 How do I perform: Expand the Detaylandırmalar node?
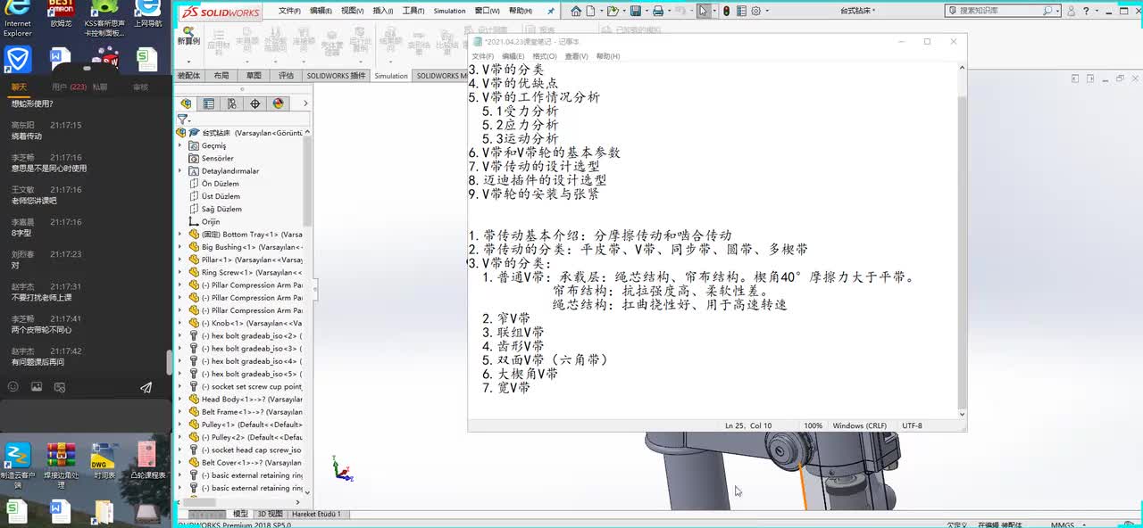pos(180,170)
